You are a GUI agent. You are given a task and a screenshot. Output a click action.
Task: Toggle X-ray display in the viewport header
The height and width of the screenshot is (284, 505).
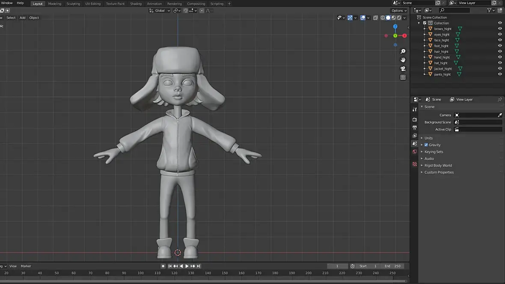[x=375, y=18]
